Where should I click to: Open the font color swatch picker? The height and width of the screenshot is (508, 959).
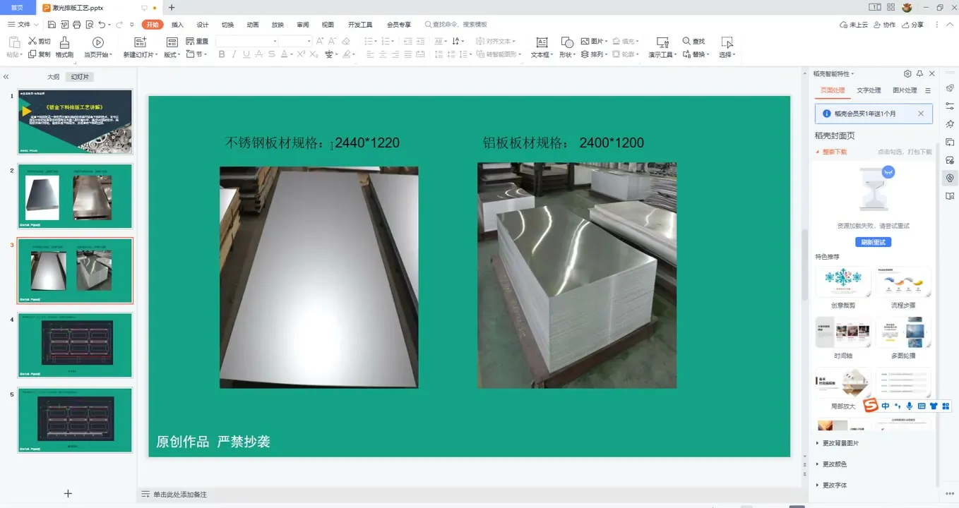[290, 54]
